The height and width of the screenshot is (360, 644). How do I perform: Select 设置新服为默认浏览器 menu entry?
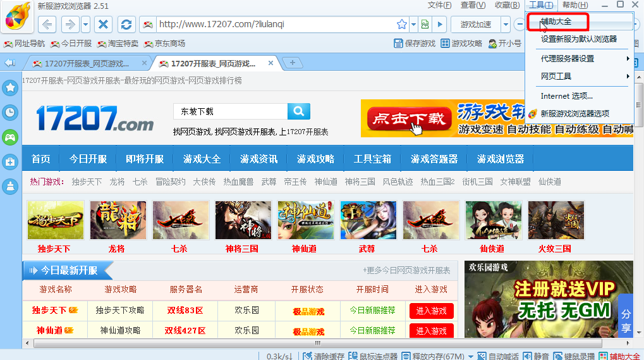point(579,39)
